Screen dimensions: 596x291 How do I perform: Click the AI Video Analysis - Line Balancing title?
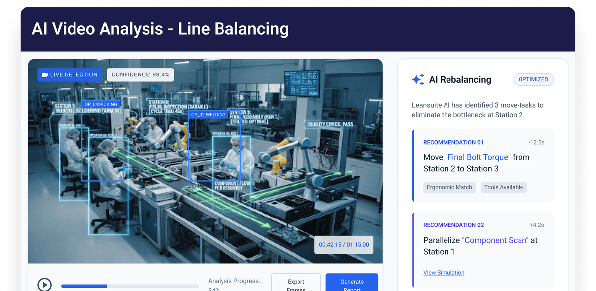[x=160, y=29]
